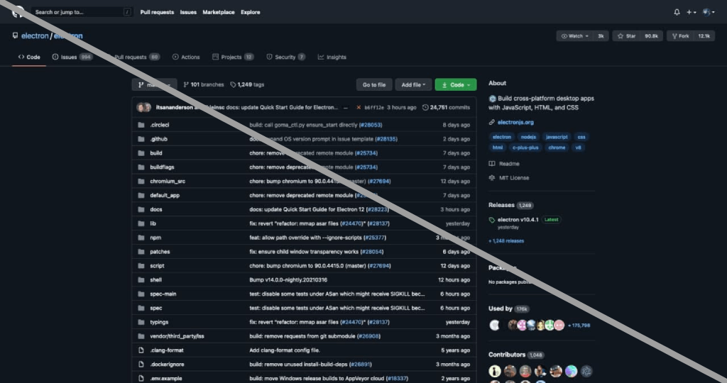Screen dimensions: 727x383
Task: Star the electron repository
Action: point(626,35)
